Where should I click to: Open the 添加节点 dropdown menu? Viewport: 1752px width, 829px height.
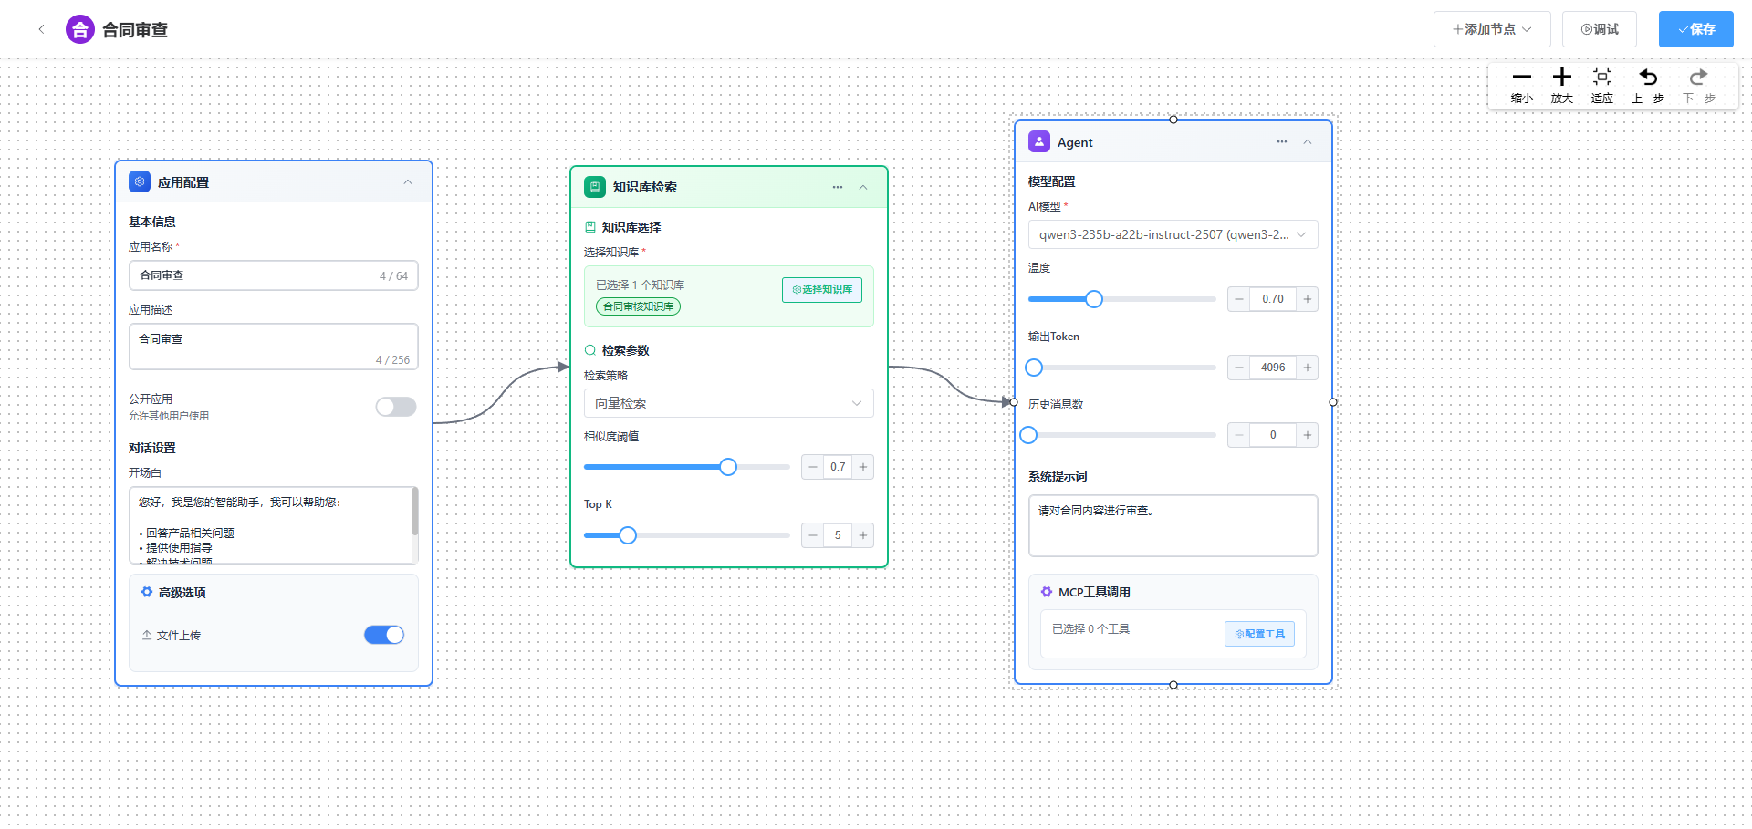1491,29
